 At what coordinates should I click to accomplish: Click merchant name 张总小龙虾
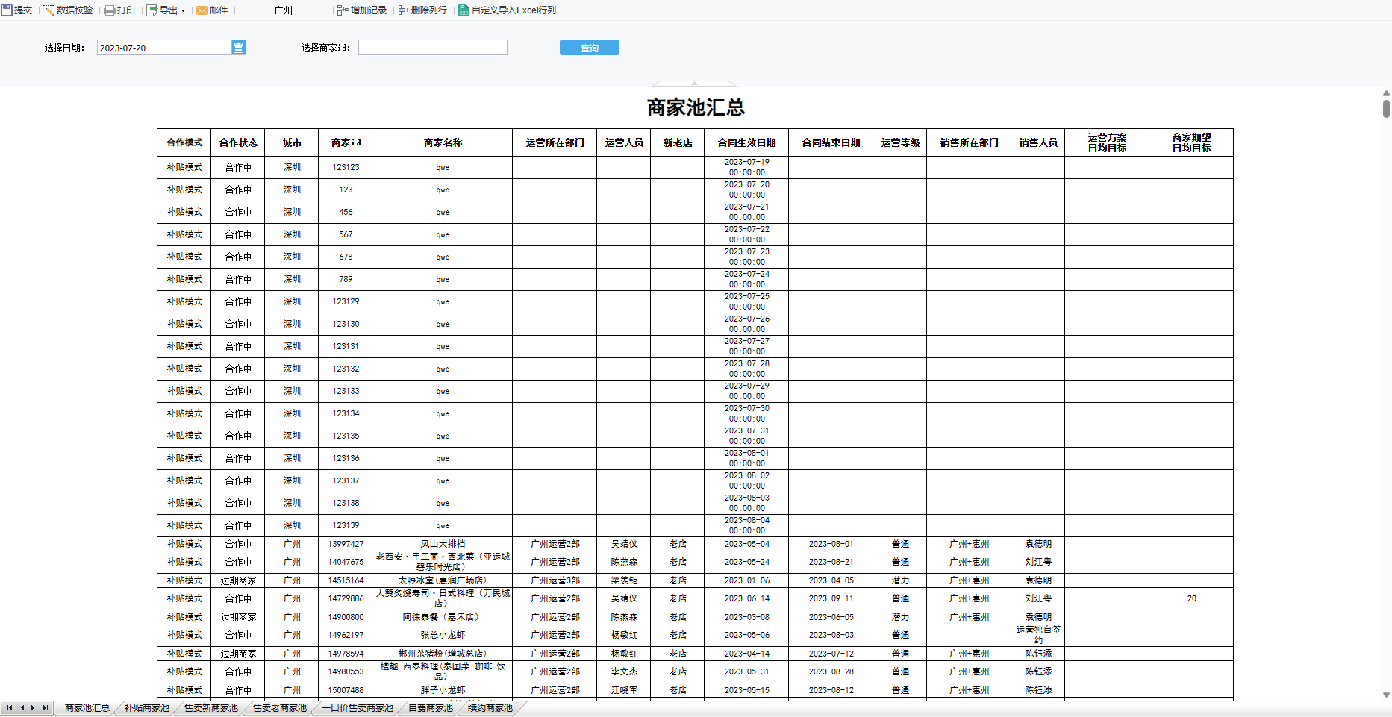pyautogui.click(x=443, y=635)
